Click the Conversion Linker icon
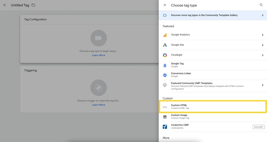This screenshot has height=142, width=267. tap(165, 75)
